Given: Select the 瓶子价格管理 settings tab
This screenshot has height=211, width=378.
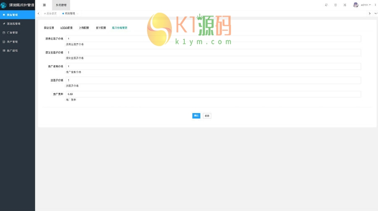Looking at the screenshot, I should point(120,28).
